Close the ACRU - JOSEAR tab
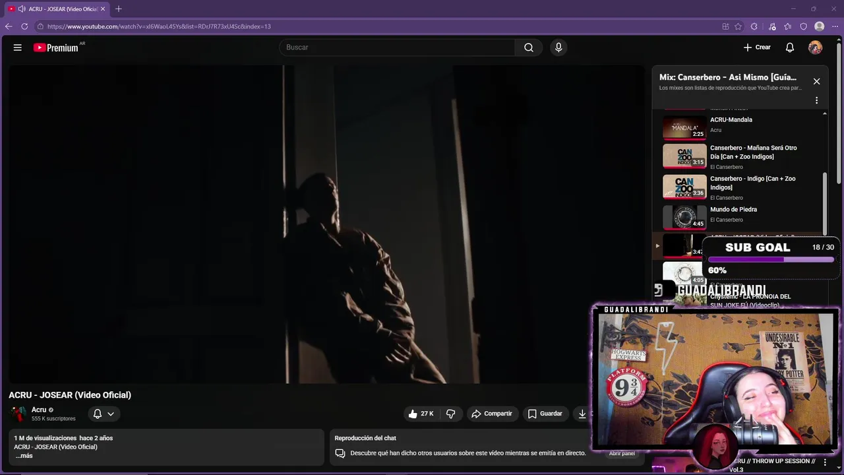The height and width of the screenshot is (475, 844). [103, 9]
